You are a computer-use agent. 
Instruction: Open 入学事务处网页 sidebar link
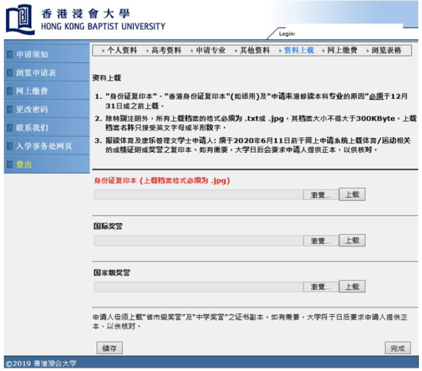(44, 146)
